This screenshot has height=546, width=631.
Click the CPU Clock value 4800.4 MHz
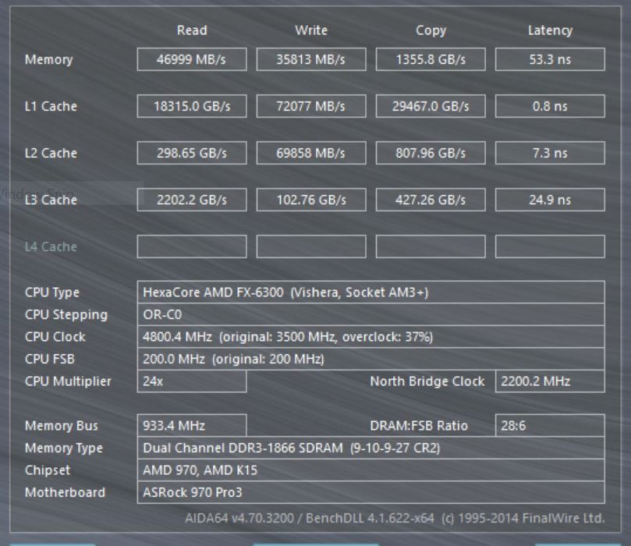370,336
